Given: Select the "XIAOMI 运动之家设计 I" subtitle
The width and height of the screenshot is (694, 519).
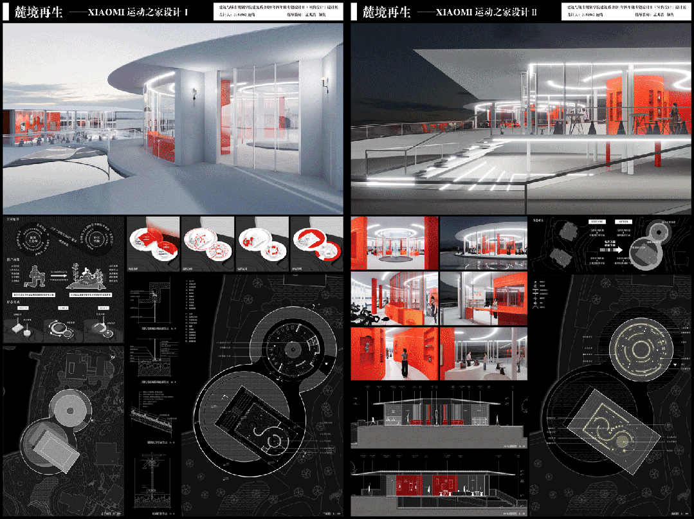Looking at the screenshot, I should pos(138,12).
